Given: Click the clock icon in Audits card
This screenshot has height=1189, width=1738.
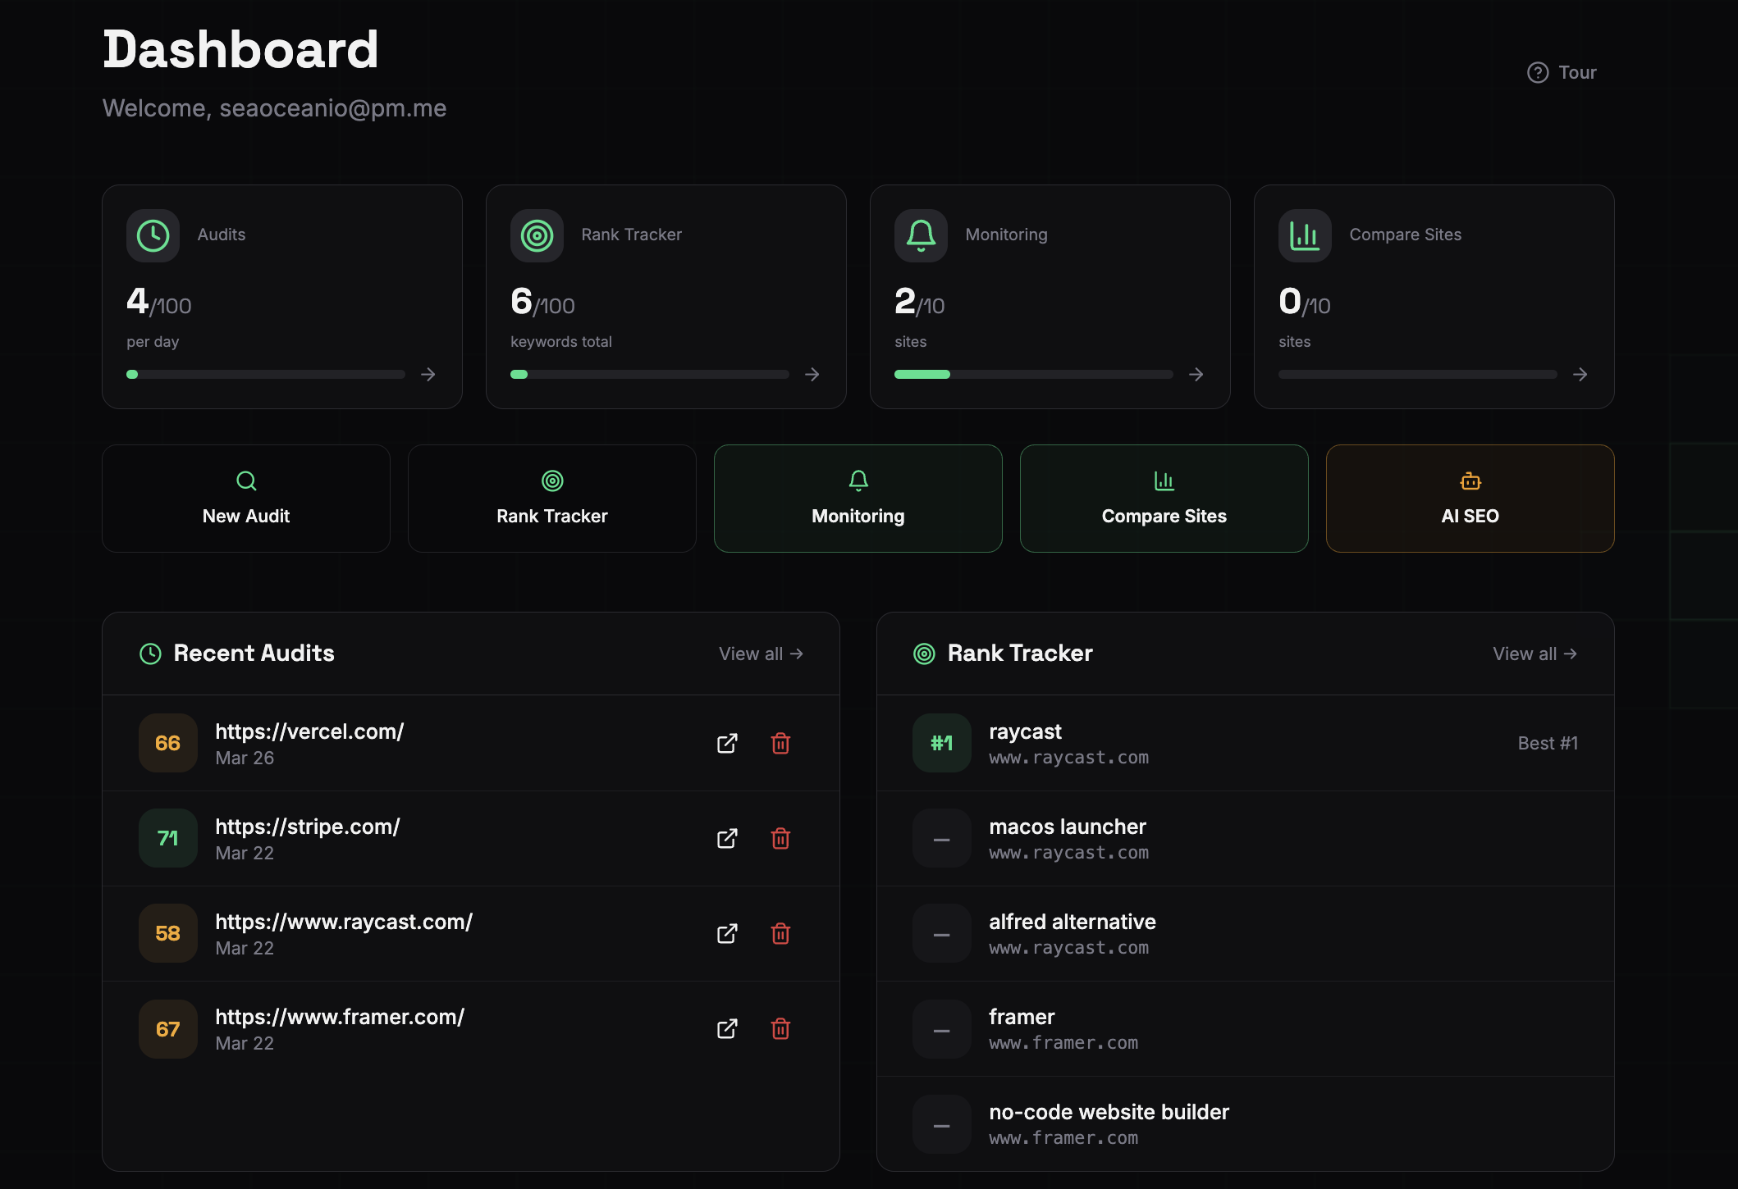Looking at the screenshot, I should [153, 235].
